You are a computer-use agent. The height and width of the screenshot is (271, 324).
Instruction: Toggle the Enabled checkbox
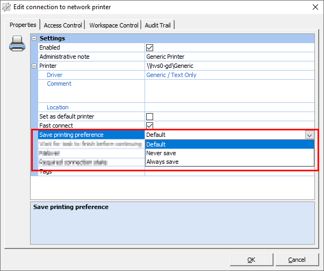pos(149,47)
